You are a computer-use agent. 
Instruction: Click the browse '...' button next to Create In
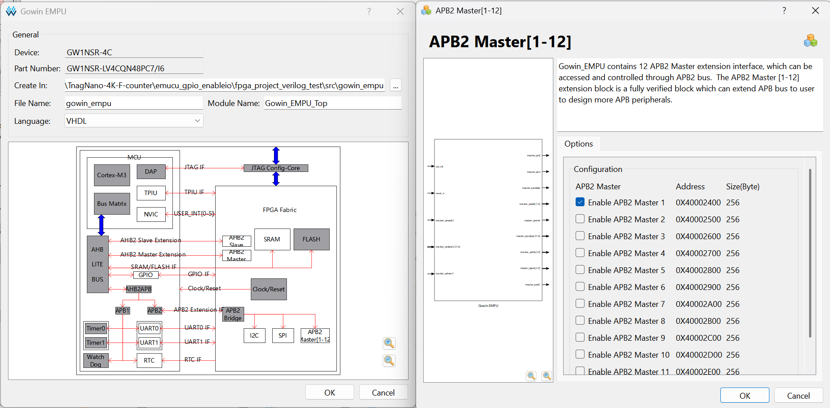pos(396,85)
